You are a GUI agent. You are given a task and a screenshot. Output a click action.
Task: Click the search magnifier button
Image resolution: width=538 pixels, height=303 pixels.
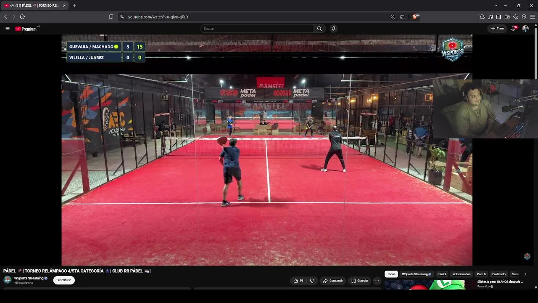click(319, 29)
